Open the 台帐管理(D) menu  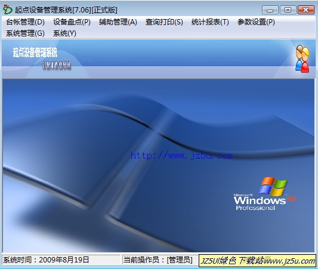(x=25, y=22)
